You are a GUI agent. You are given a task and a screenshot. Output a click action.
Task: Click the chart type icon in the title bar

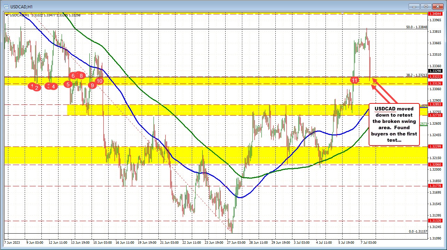(6, 6)
